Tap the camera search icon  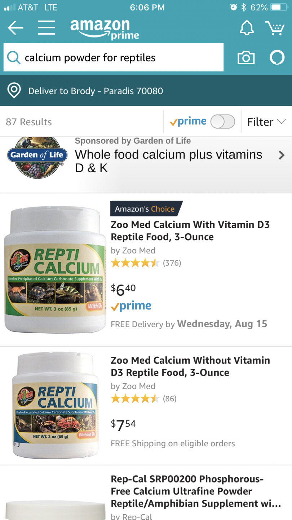click(x=246, y=58)
